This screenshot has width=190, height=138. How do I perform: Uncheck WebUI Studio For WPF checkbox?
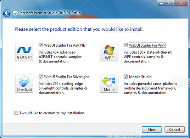point(125,45)
